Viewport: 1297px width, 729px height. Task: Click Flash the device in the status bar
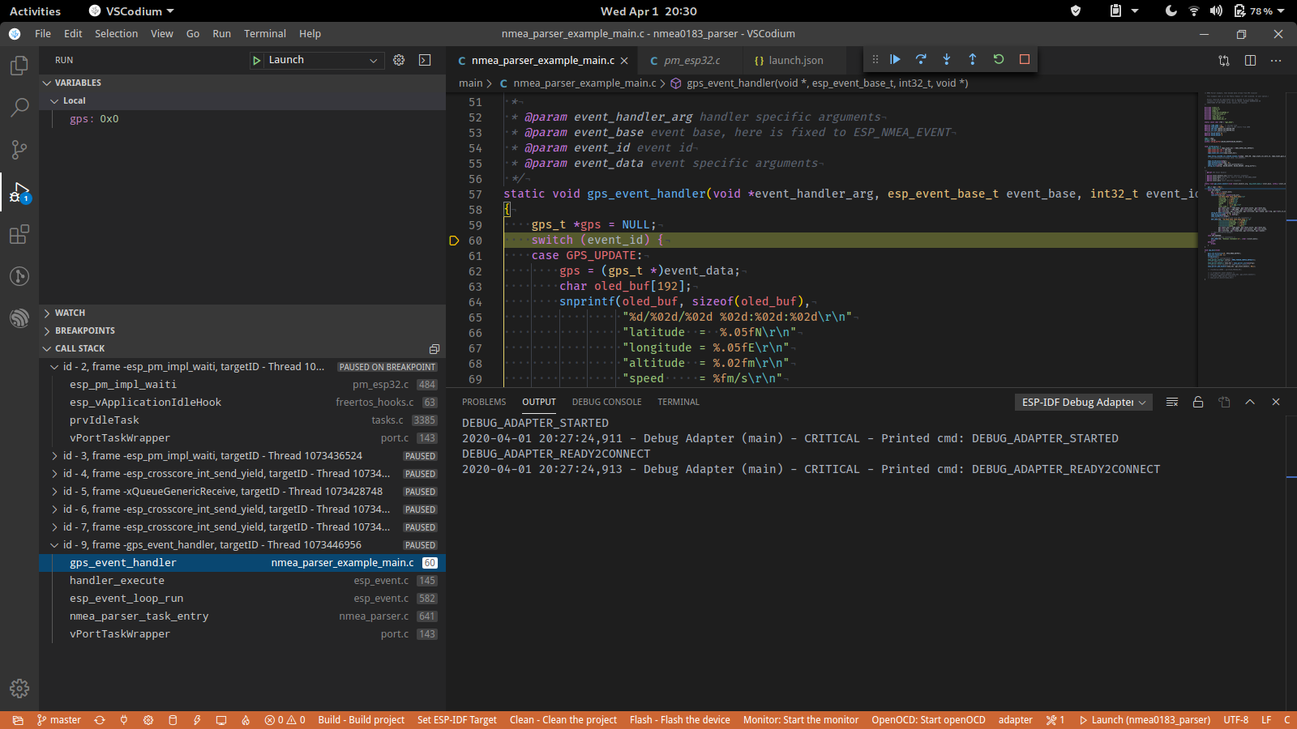[x=679, y=719]
